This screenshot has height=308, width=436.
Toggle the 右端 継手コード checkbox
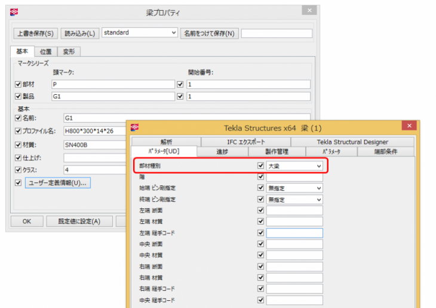(x=260, y=288)
